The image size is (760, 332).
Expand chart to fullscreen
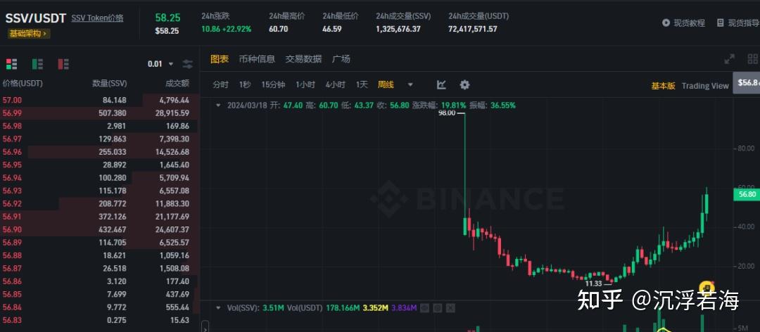729,59
